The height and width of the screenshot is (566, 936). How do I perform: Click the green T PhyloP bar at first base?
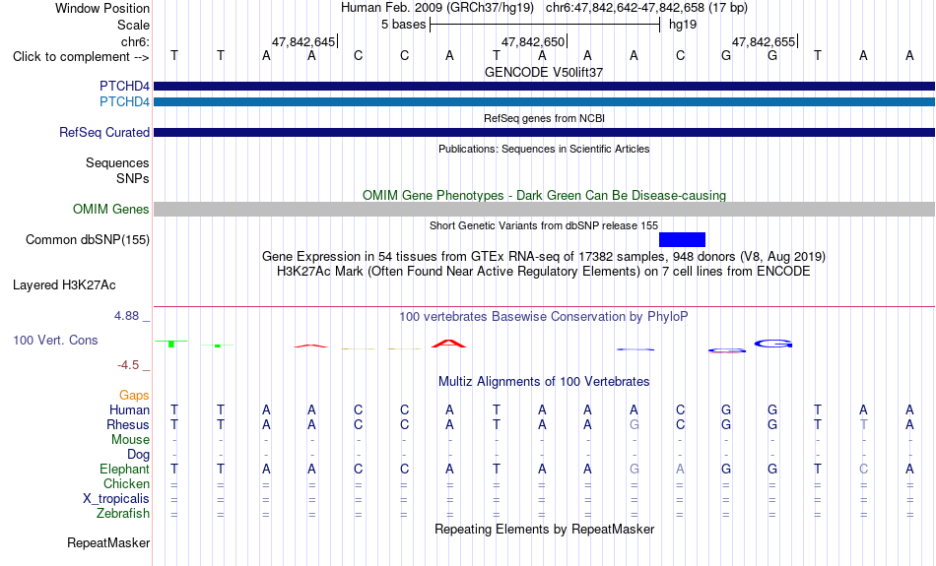point(171,343)
